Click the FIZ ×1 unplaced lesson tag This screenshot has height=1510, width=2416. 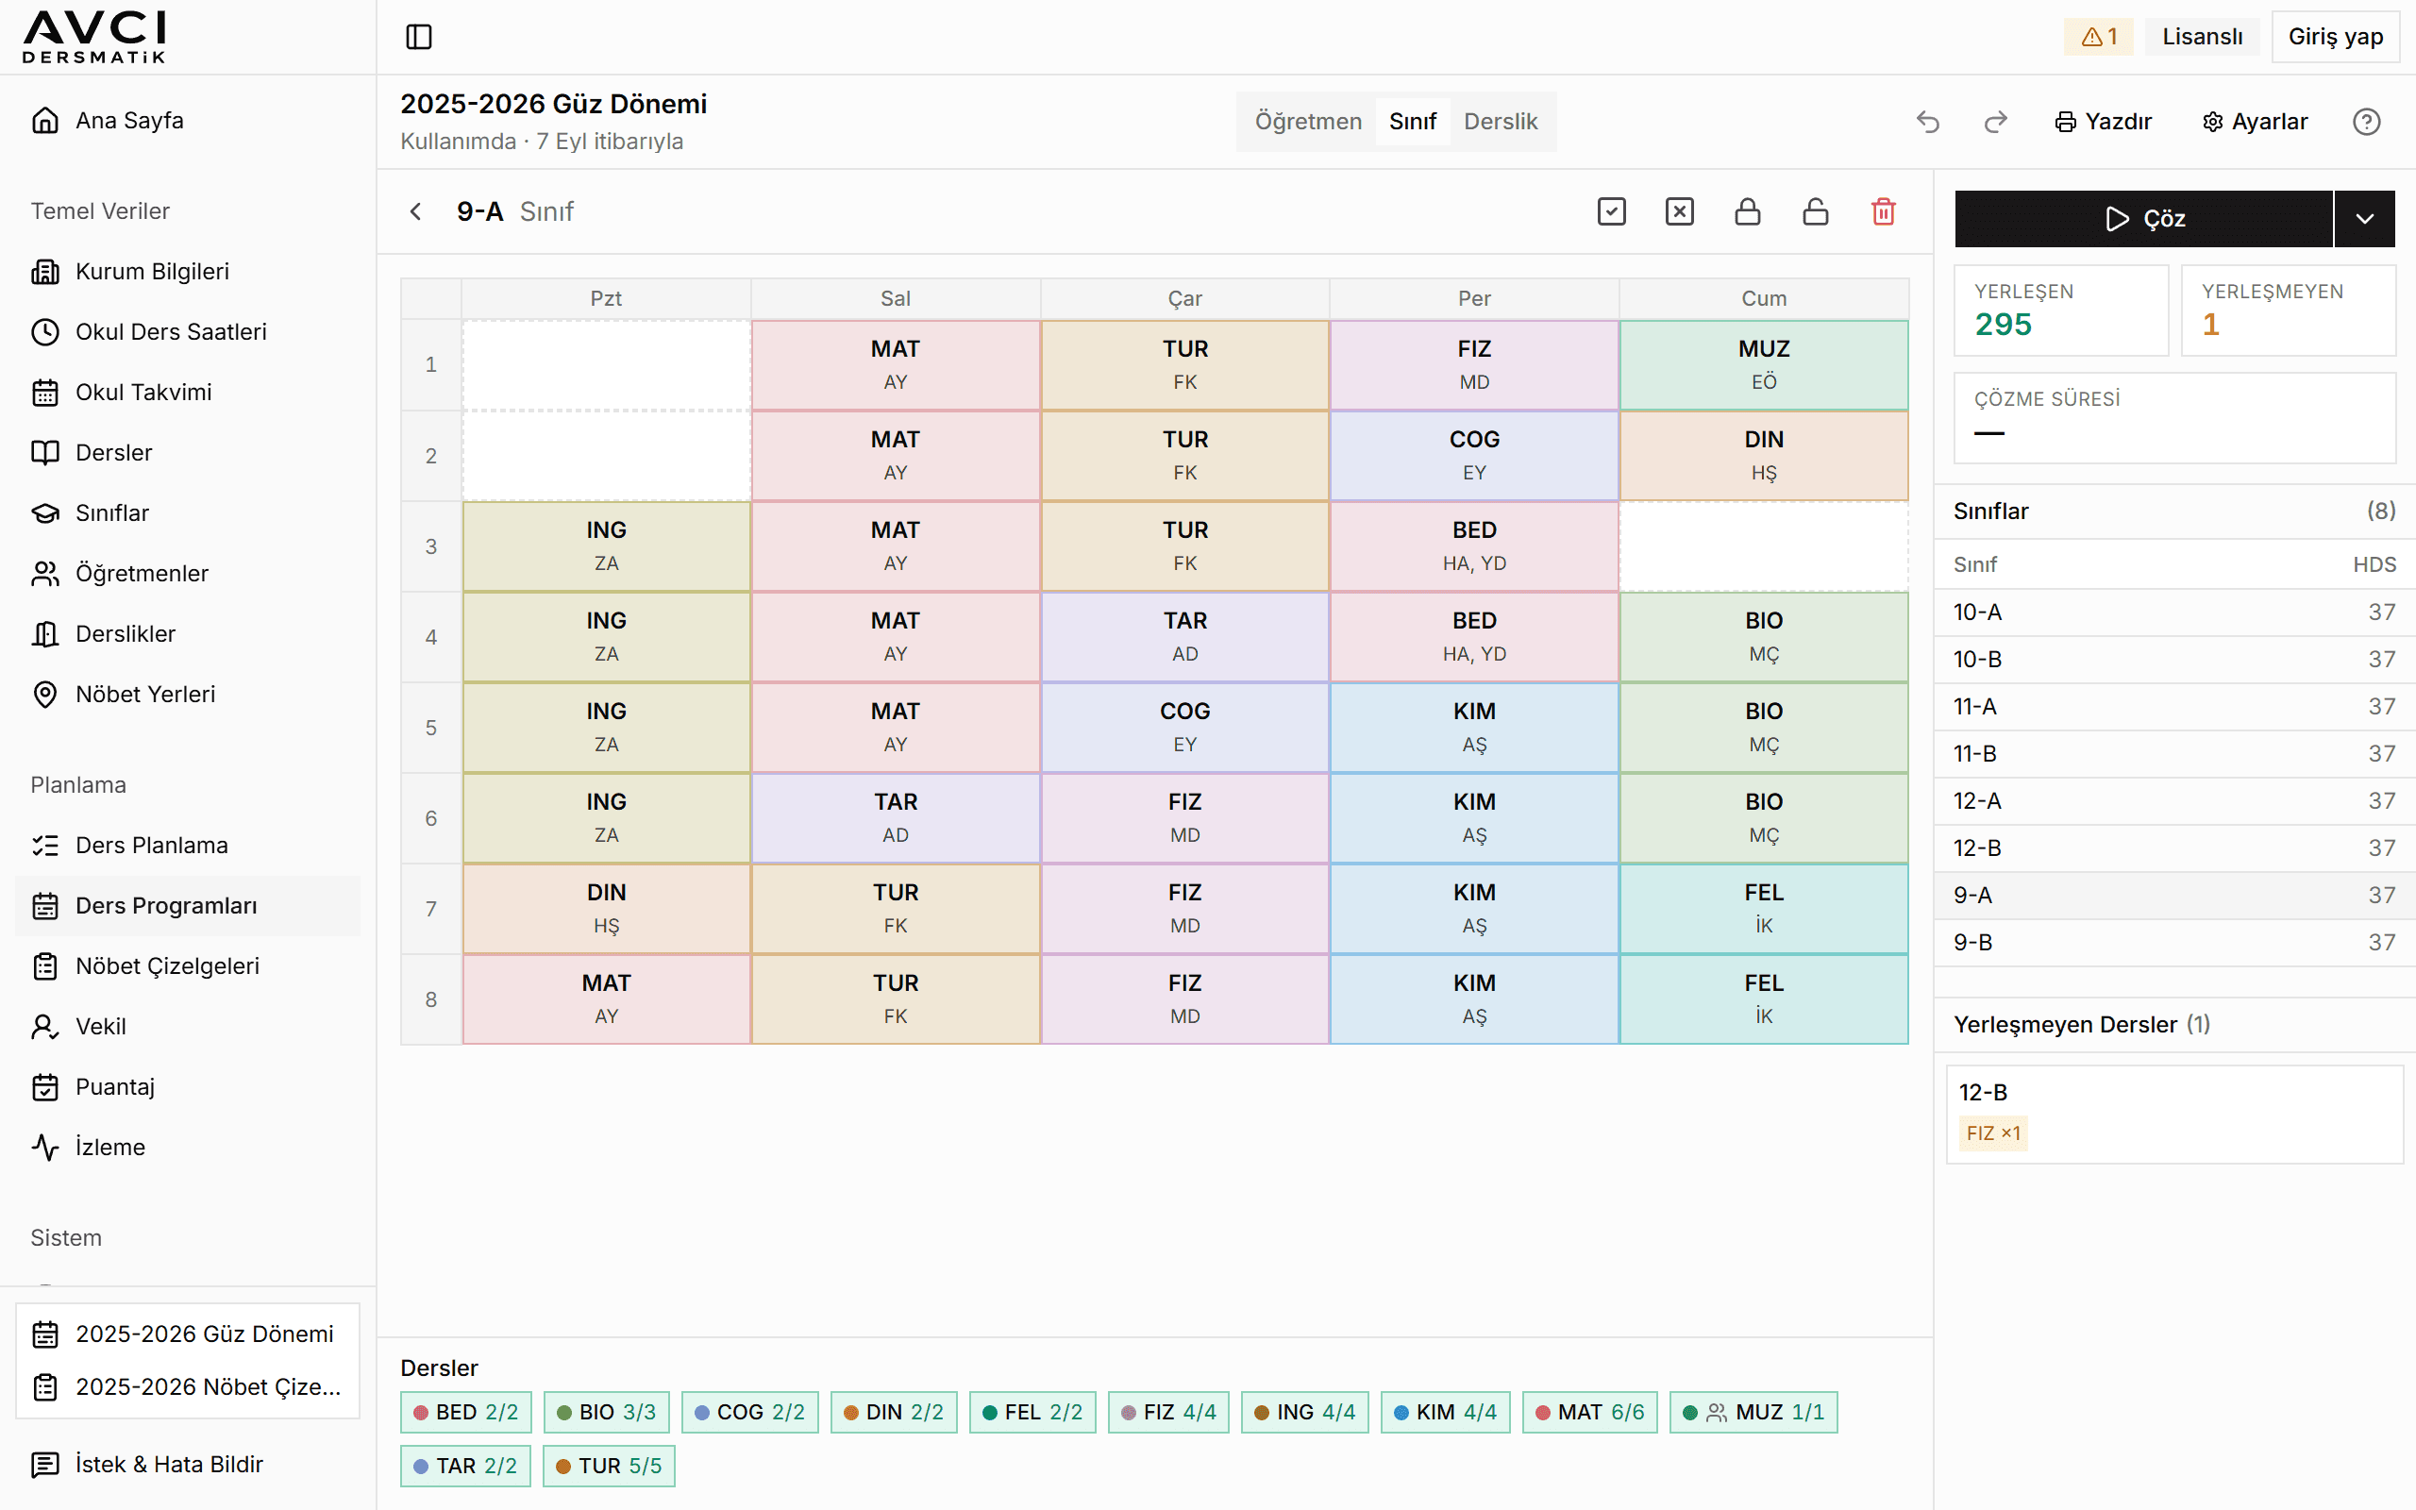1992,1133
